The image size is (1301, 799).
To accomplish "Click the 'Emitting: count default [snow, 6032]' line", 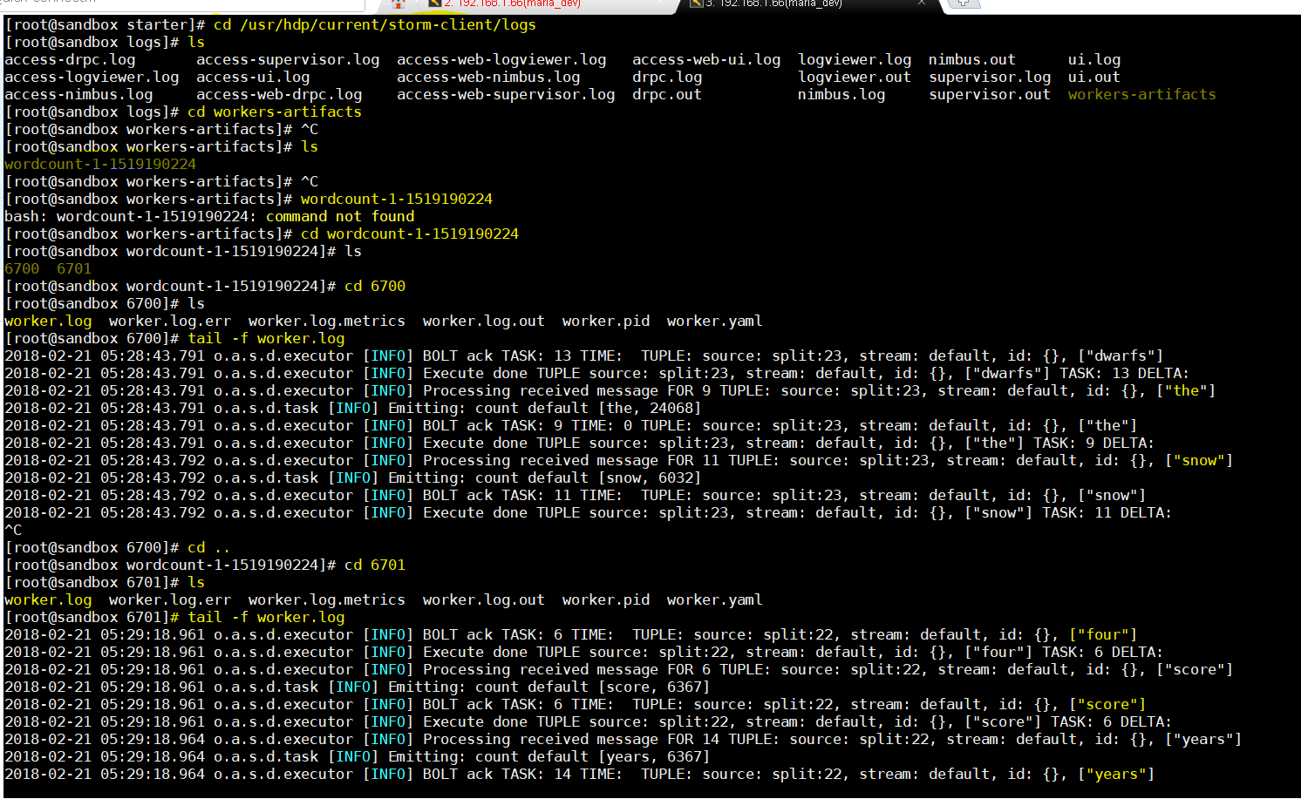I will (353, 478).
